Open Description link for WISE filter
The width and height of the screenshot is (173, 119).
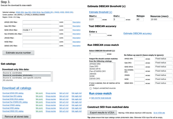(76, 42)
